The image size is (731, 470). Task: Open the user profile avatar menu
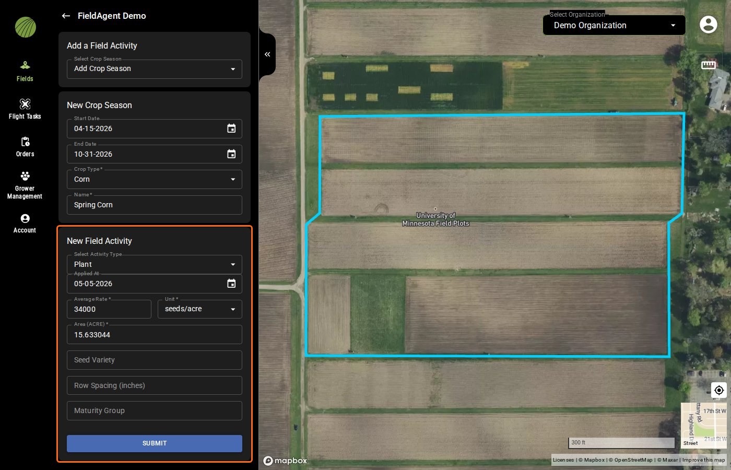pyautogui.click(x=708, y=24)
